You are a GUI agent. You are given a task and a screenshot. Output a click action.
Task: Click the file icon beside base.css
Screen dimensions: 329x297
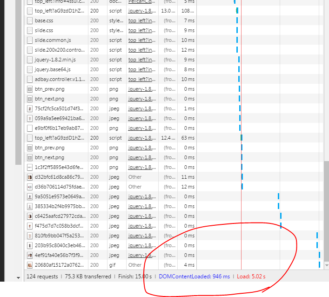30,21
